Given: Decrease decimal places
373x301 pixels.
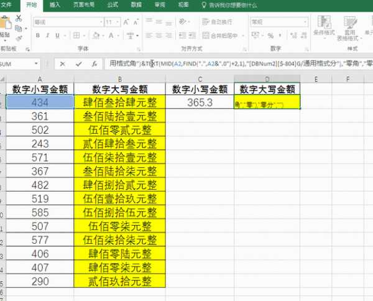Looking at the screenshot, I should 304,35.
